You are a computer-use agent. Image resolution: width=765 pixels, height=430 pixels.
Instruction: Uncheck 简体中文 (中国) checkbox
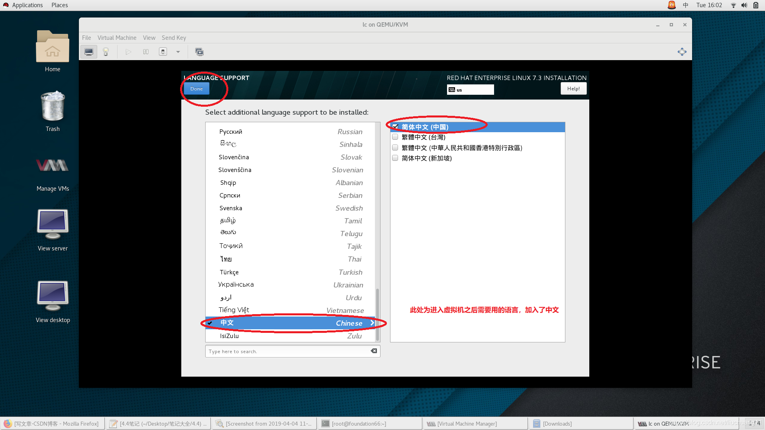pos(395,127)
